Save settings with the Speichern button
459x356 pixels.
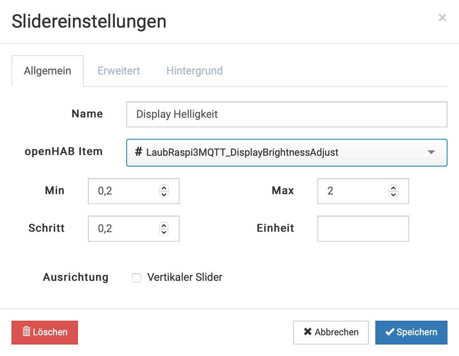click(411, 332)
